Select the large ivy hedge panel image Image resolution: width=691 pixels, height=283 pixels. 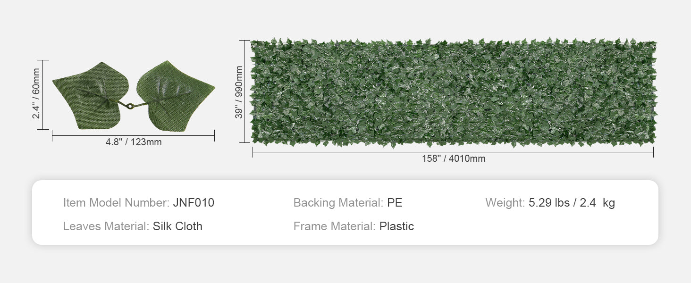(x=453, y=92)
